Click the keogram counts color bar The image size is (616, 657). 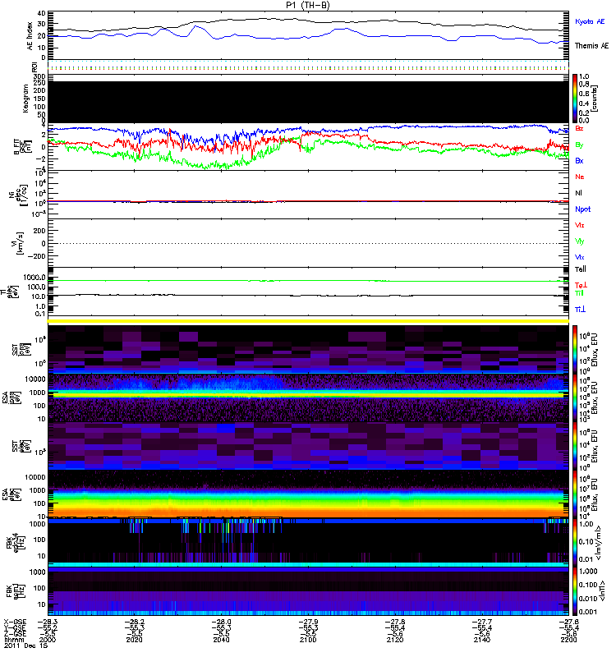tap(576, 99)
